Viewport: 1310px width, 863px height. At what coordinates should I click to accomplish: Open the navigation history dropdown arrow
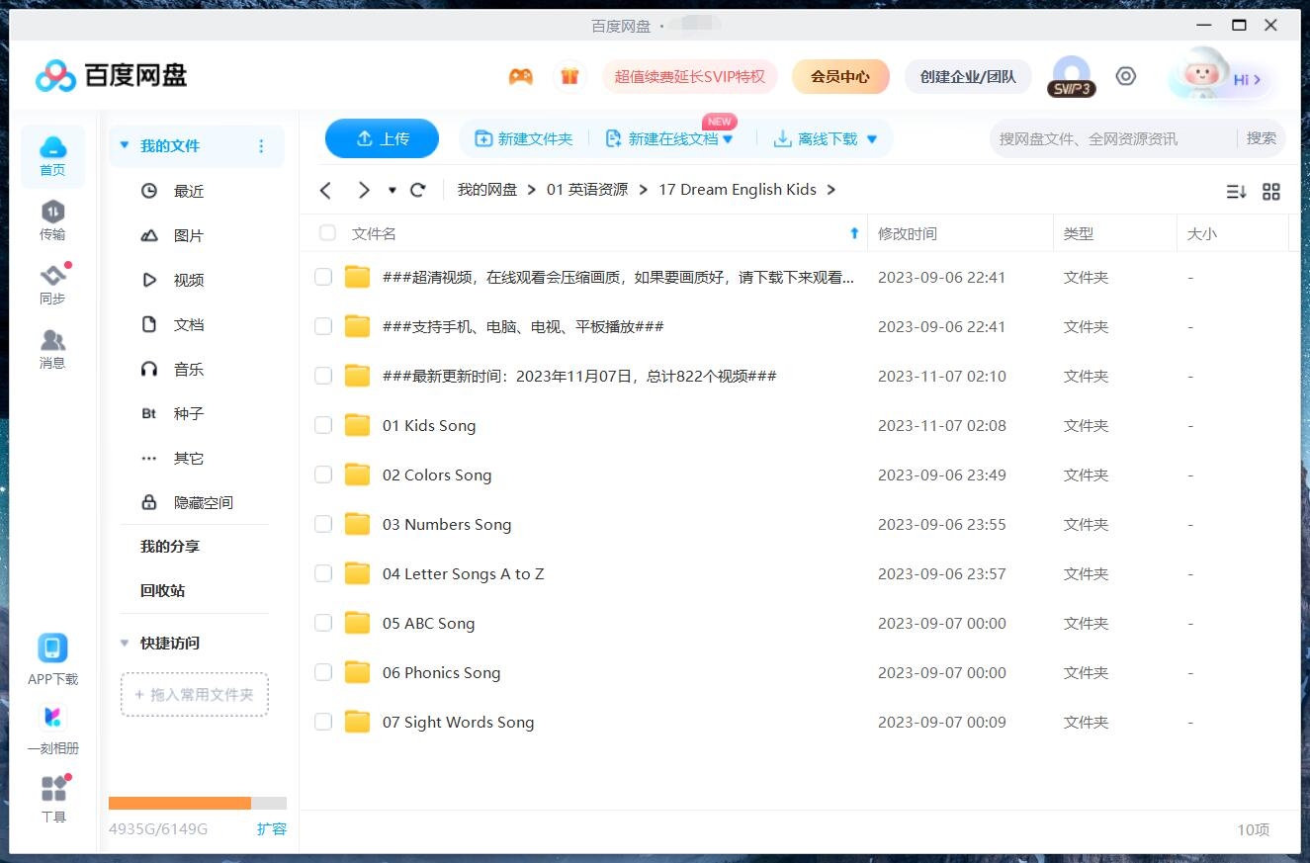[x=393, y=190]
